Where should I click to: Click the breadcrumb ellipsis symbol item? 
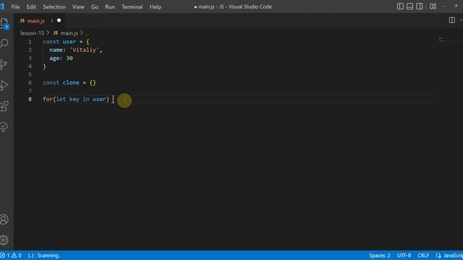[87, 33]
